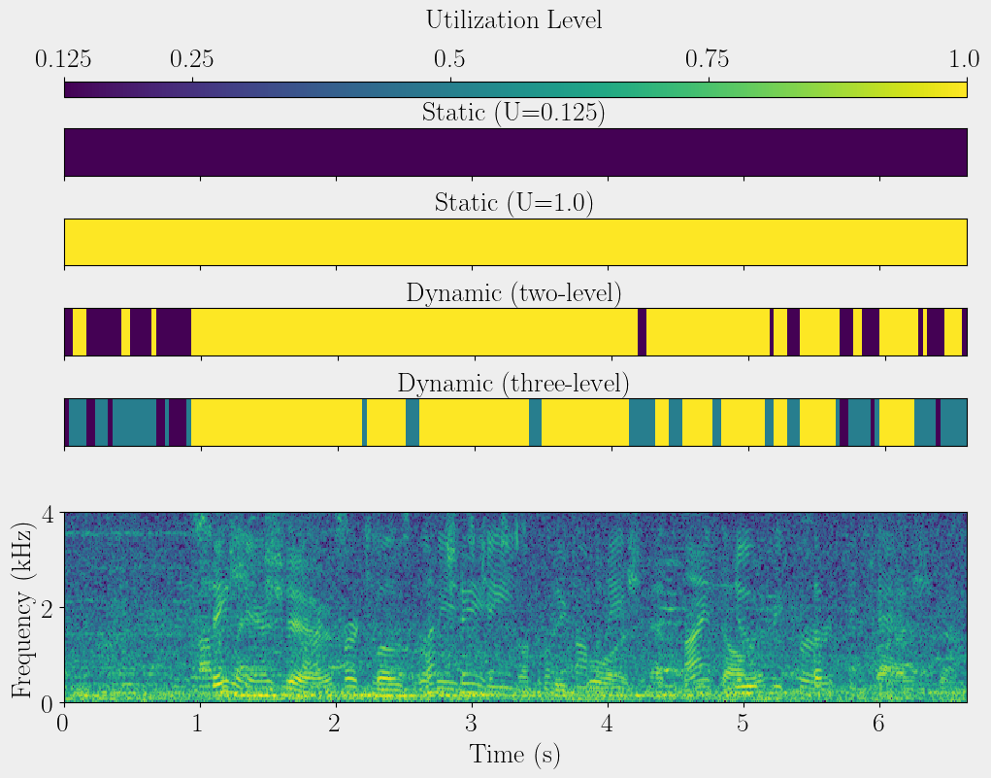This screenshot has height=778, width=991.
Task: Click the 0.75 colorbar tick label
Action: pos(709,60)
